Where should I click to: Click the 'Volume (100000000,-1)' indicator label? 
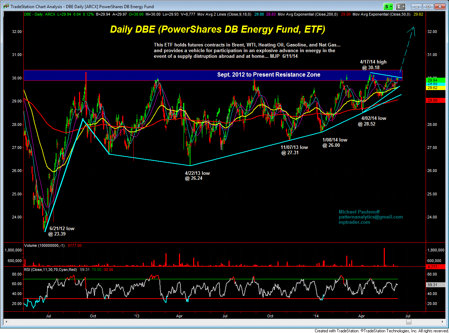tap(44, 245)
